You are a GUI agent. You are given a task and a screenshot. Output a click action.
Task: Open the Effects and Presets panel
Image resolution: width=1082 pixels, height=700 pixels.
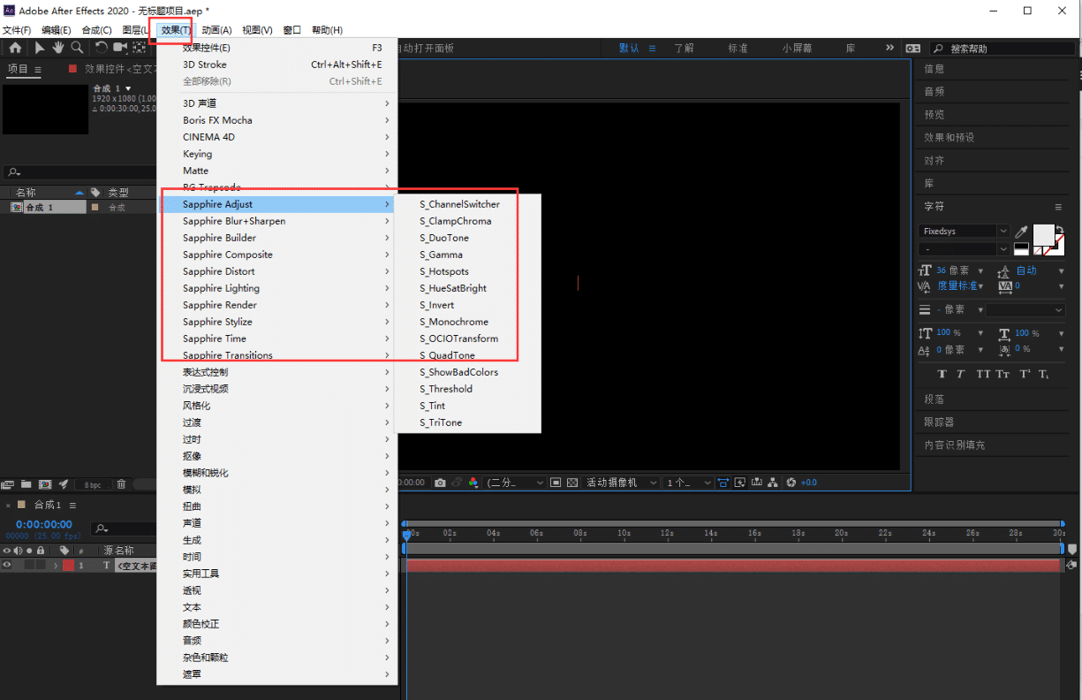(x=950, y=138)
